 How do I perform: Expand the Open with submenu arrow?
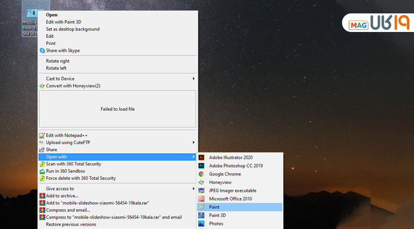[x=194, y=157]
